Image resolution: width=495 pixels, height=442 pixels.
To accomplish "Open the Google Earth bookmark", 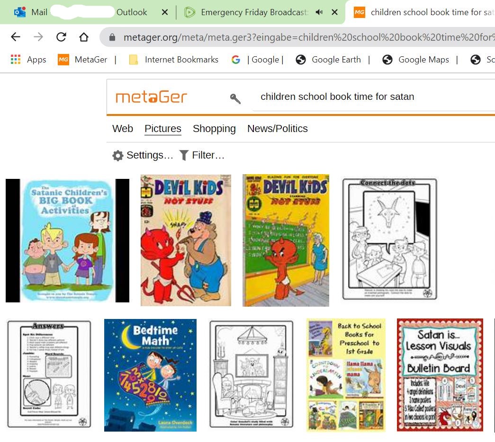I will [x=328, y=59].
